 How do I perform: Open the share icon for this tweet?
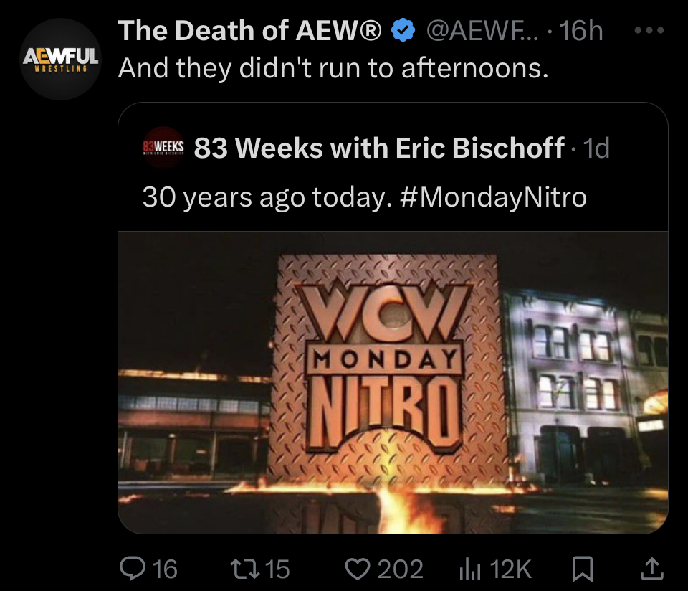652,569
